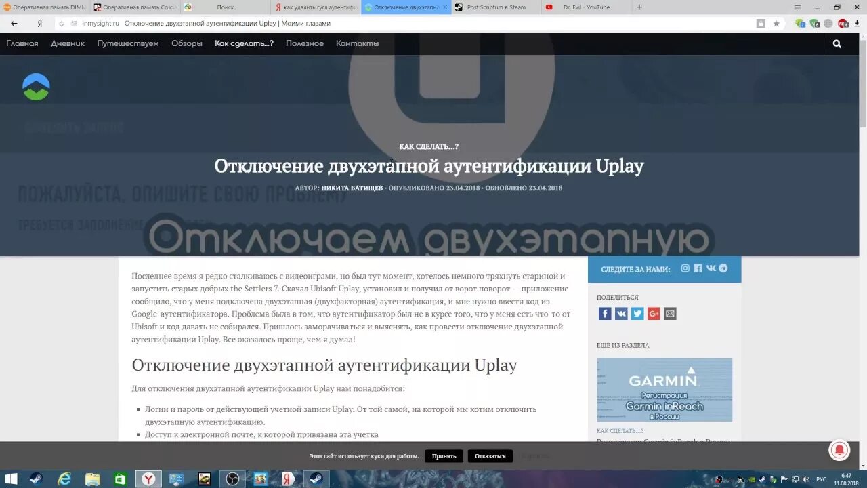Open OBS Studio on the taskbar
This screenshot has height=488, width=867.
pyautogui.click(x=232, y=479)
